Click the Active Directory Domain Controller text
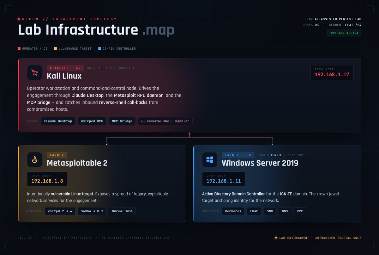379x255 pixels. 233,194
